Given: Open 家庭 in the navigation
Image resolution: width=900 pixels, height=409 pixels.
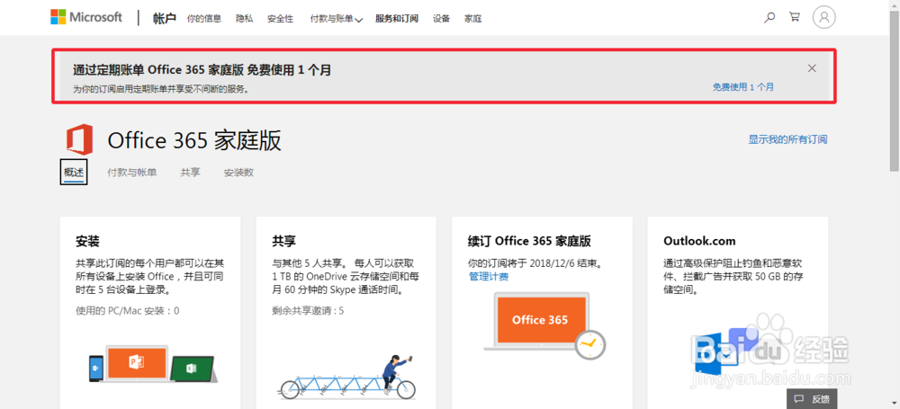Looking at the screenshot, I should click(x=473, y=19).
